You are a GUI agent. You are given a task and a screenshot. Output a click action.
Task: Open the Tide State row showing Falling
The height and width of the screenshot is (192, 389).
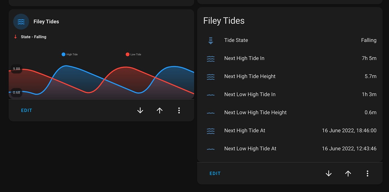click(290, 40)
